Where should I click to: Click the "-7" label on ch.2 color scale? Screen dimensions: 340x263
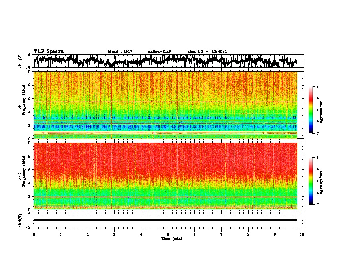point(316,204)
